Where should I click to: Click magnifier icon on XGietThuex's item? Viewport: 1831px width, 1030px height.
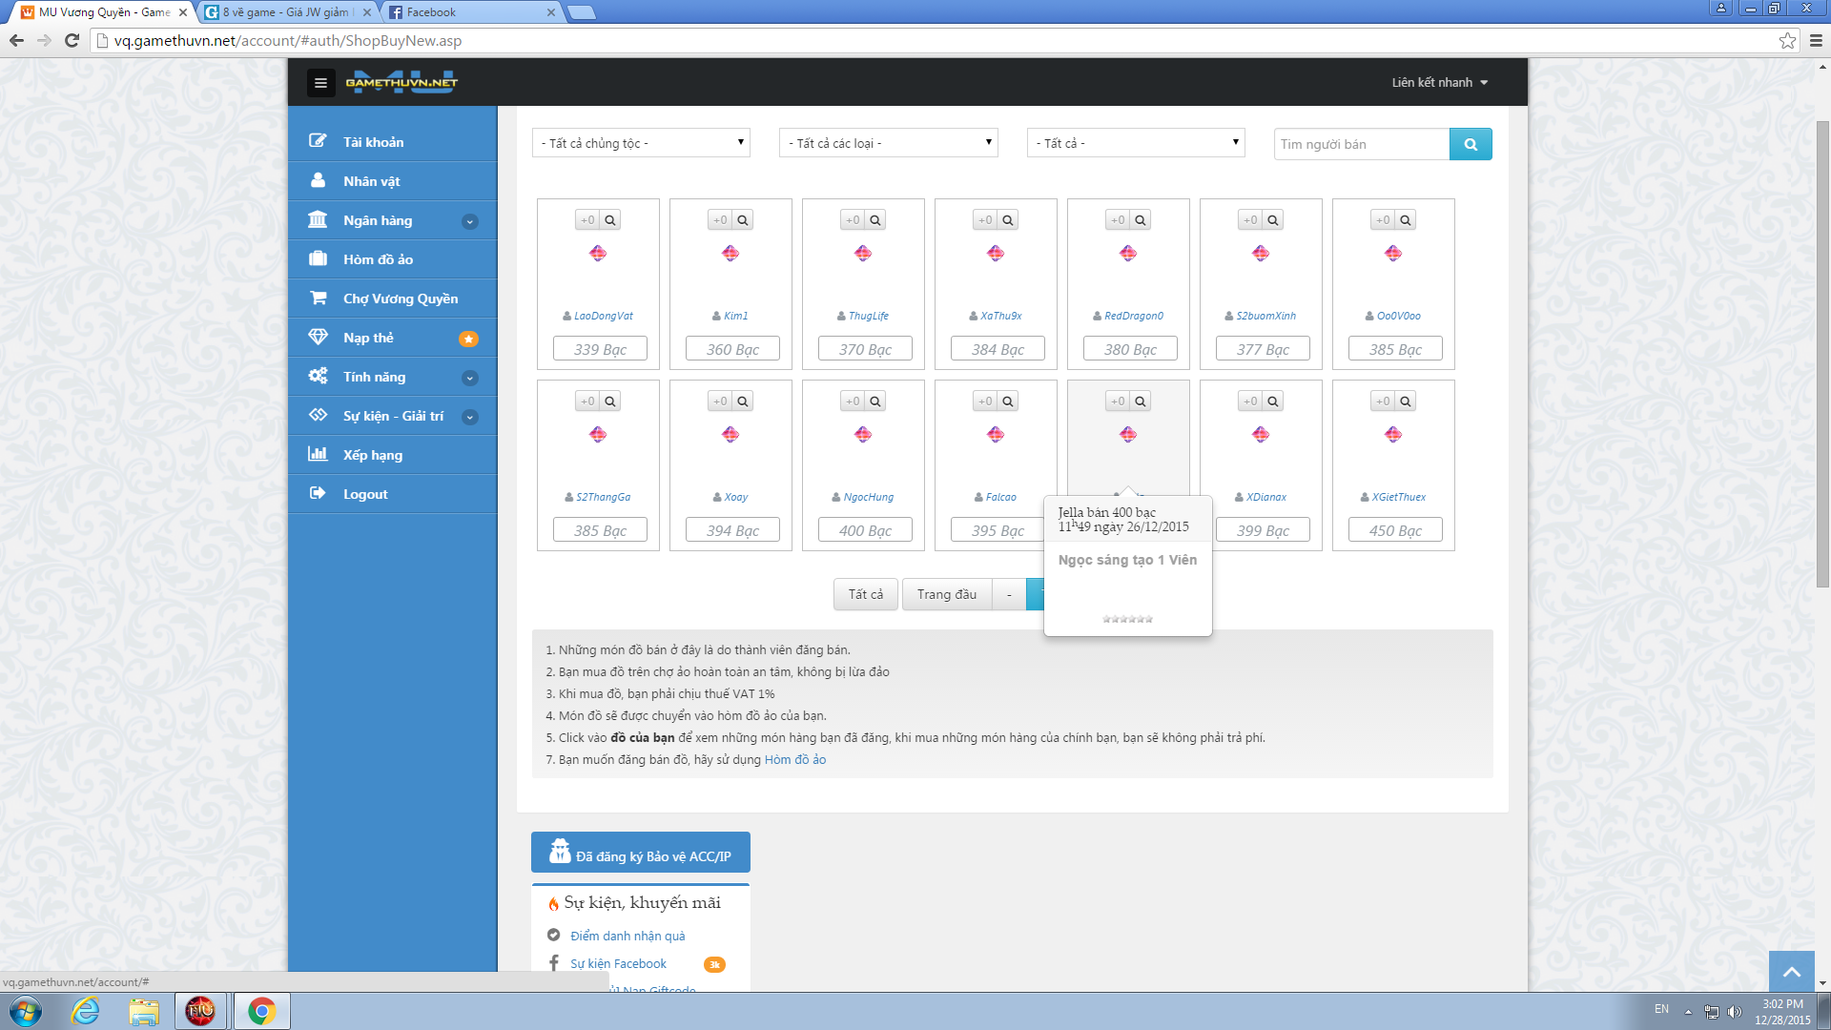click(x=1405, y=402)
